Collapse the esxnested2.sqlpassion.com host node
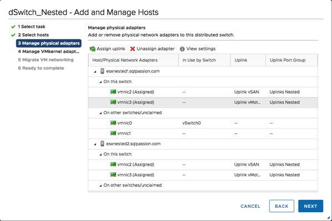 click(x=95, y=144)
